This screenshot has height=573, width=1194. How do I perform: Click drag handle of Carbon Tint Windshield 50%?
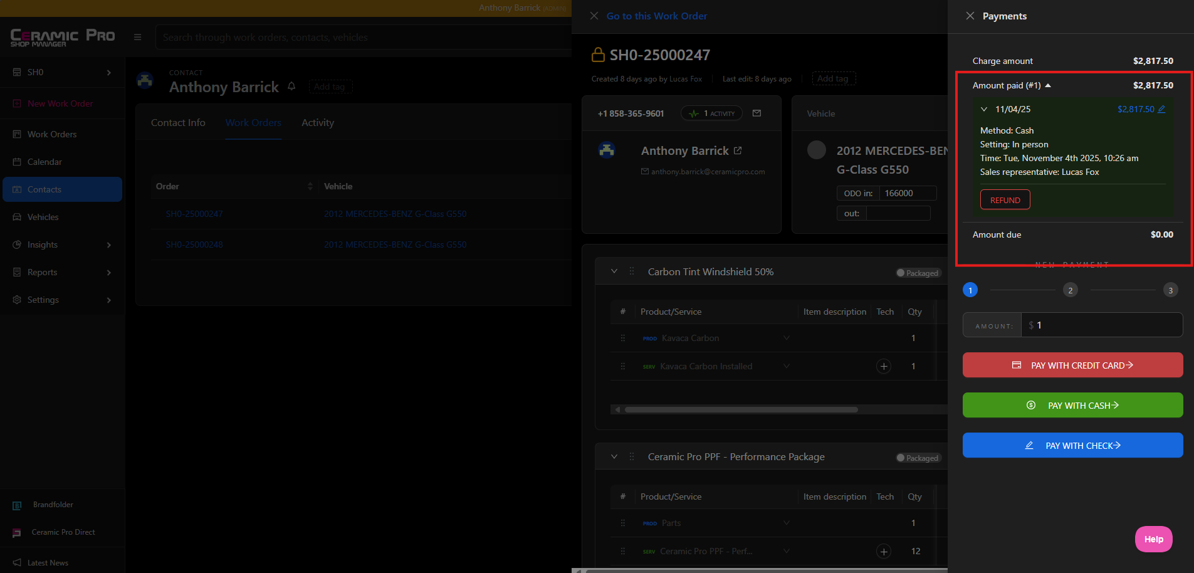(632, 271)
